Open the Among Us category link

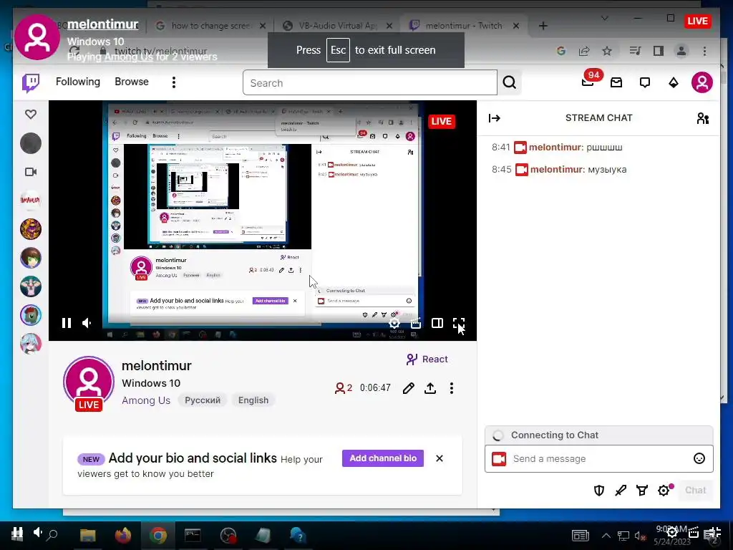(x=146, y=400)
